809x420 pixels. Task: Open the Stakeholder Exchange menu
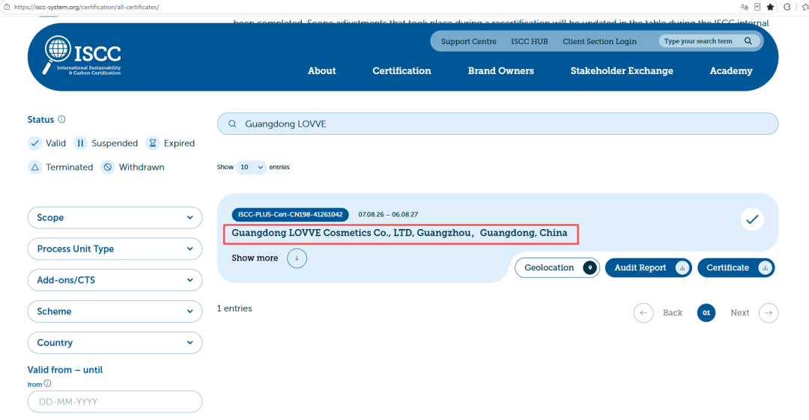622,70
